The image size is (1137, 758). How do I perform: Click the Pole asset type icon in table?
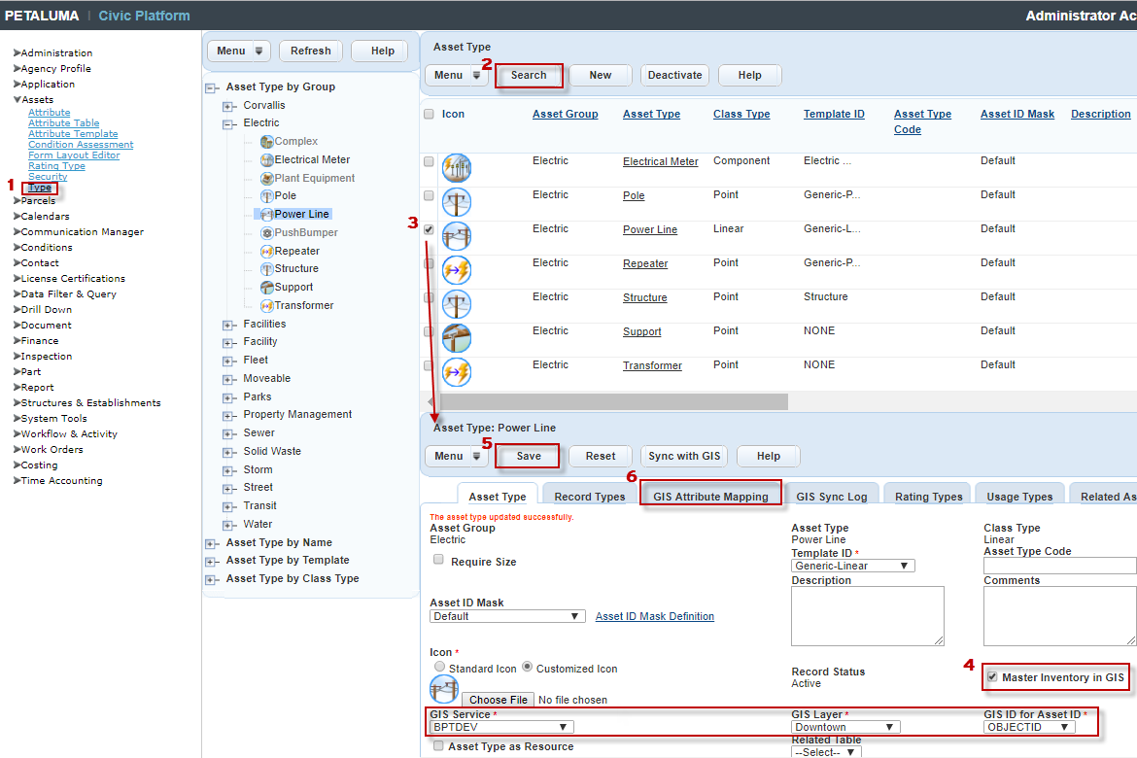coord(457,202)
